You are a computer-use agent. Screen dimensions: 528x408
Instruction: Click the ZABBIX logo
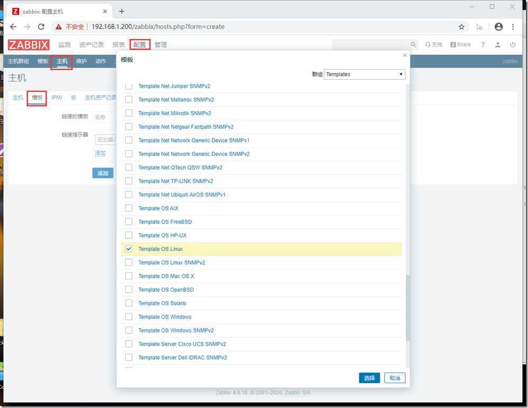[x=29, y=44]
